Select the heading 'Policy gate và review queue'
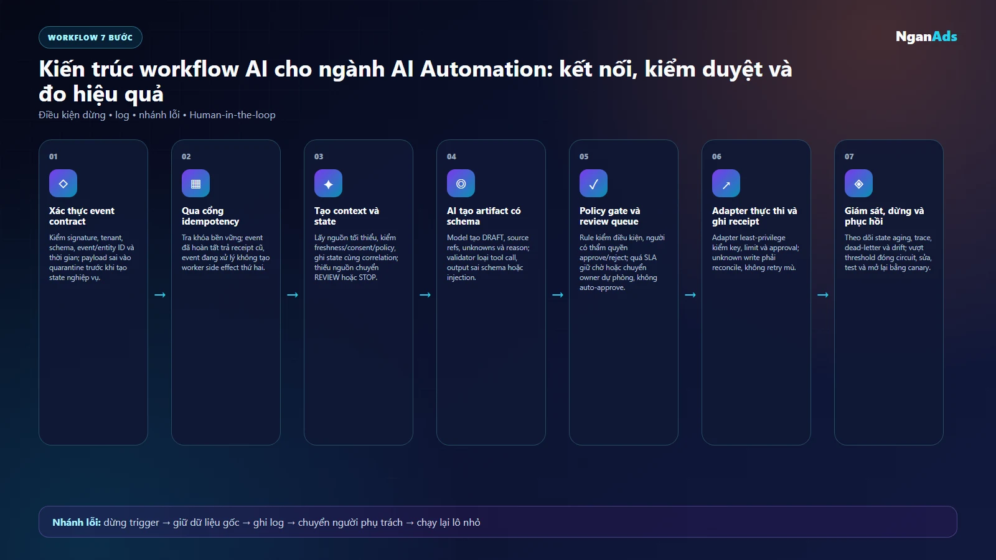996x560 pixels. pyautogui.click(x=609, y=216)
